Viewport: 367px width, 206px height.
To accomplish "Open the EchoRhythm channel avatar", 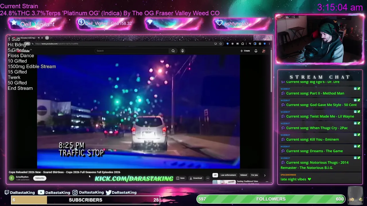I will coord(11,178).
